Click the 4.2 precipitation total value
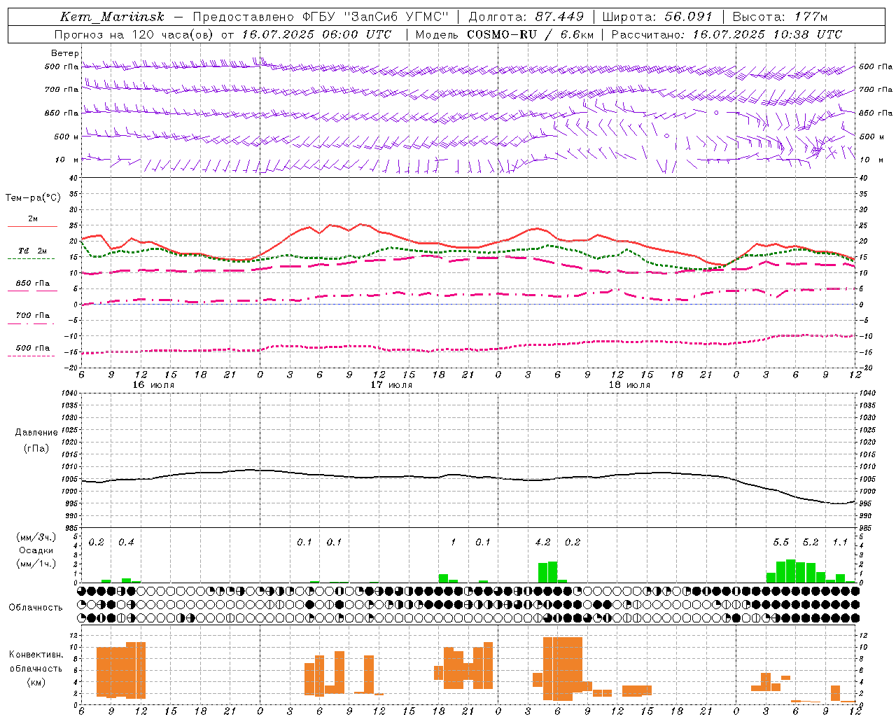896x717 pixels. 542,543
